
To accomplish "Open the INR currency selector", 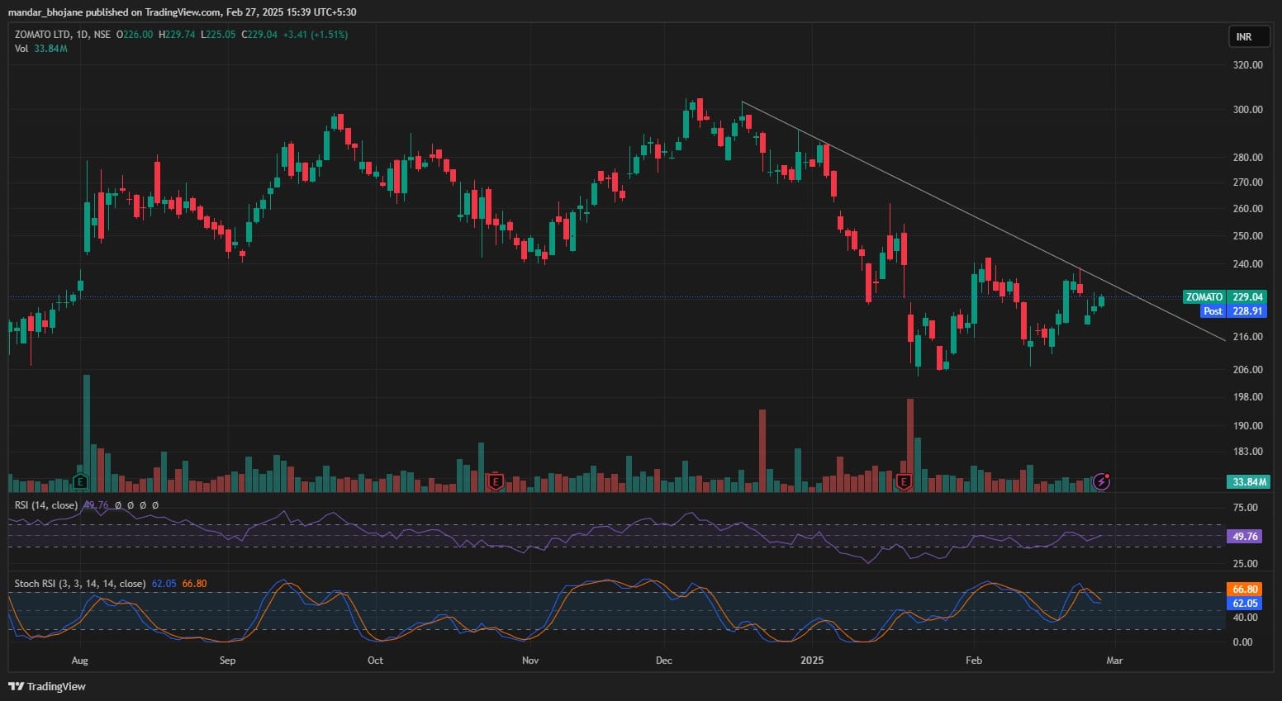I will pos(1243,37).
